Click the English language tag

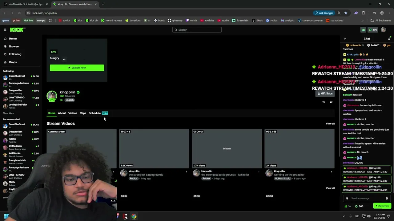coord(70,100)
